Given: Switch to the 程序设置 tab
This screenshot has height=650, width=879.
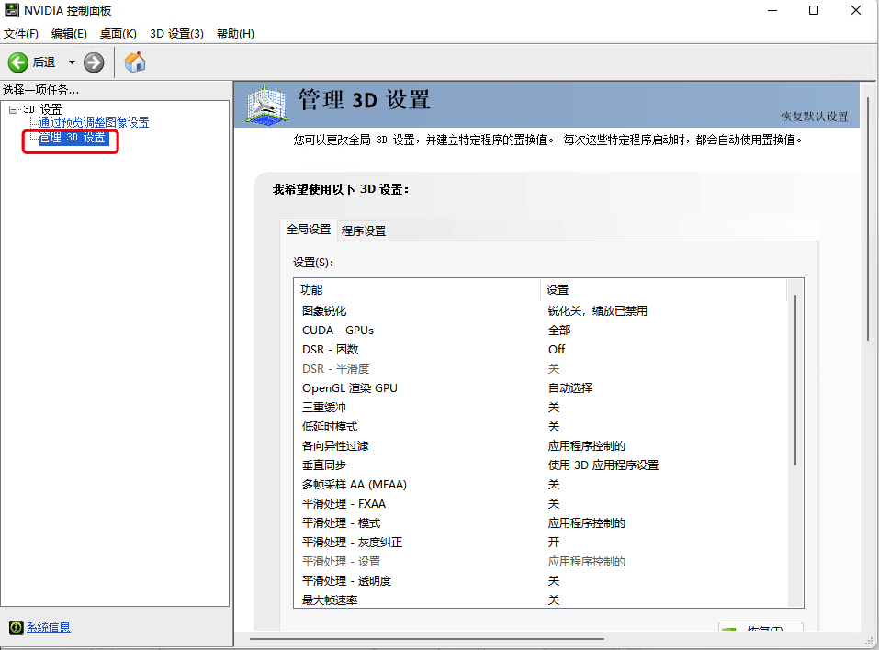Looking at the screenshot, I should (x=364, y=230).
